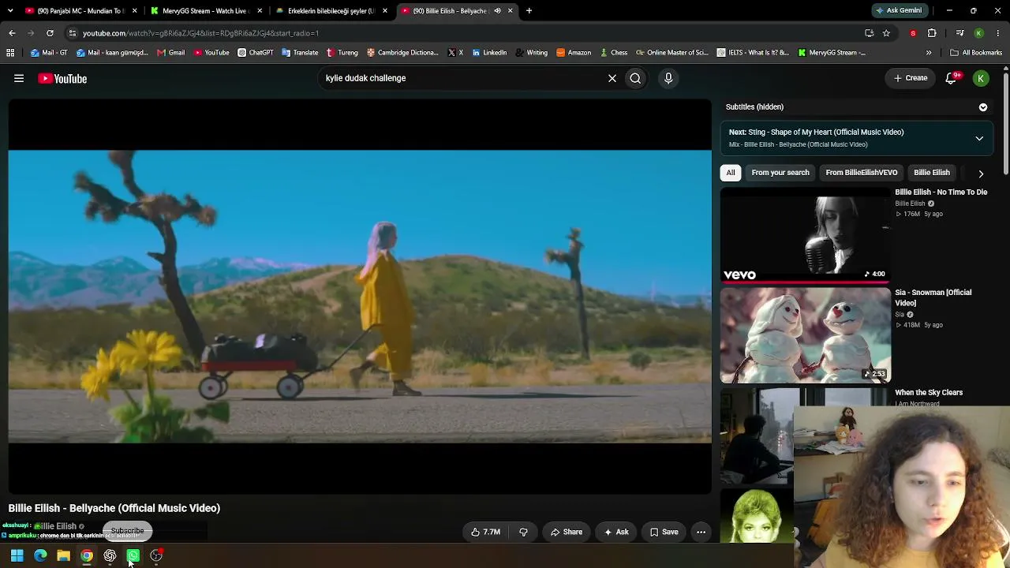Viewport: 1010px width, 568px height.
Task: Click the address bar URL
Action: [x=200, y=33]
